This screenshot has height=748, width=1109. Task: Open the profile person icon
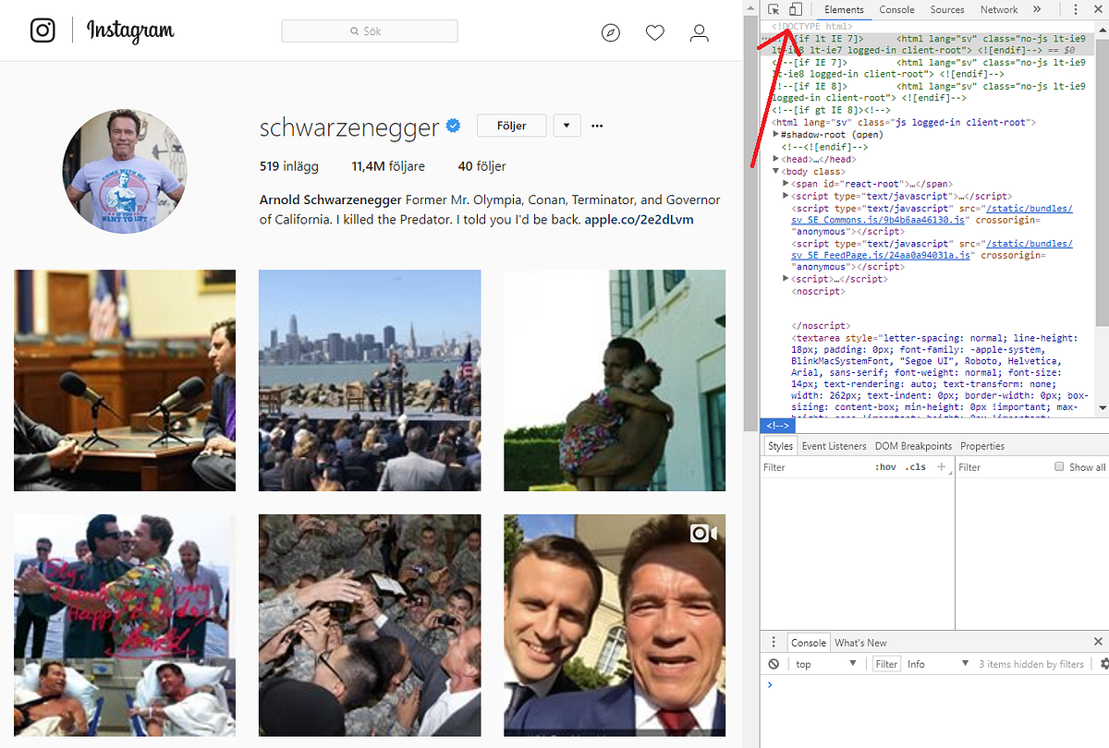(699, 32)
